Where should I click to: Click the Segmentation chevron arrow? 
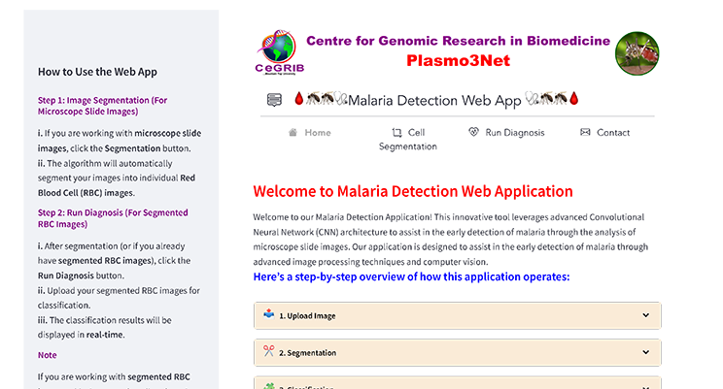click(x=646, y=353)
